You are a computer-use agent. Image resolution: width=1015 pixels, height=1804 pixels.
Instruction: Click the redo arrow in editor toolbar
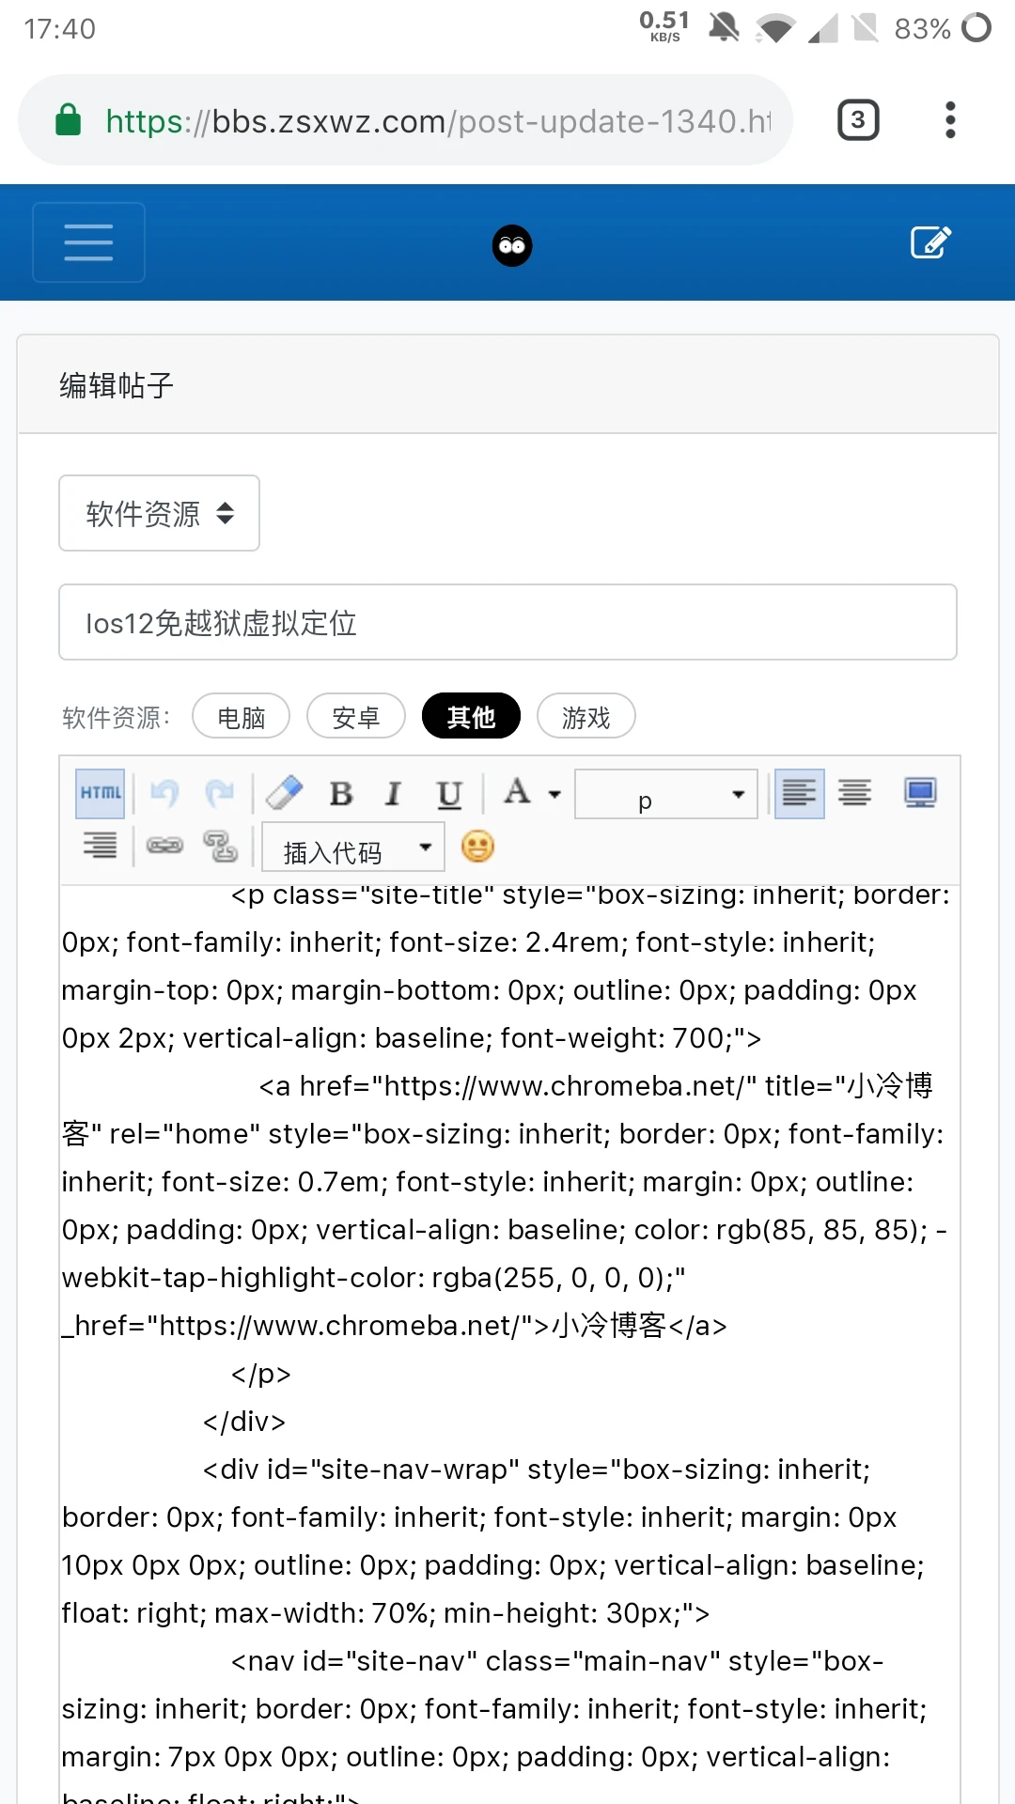[x=219, y=793]
